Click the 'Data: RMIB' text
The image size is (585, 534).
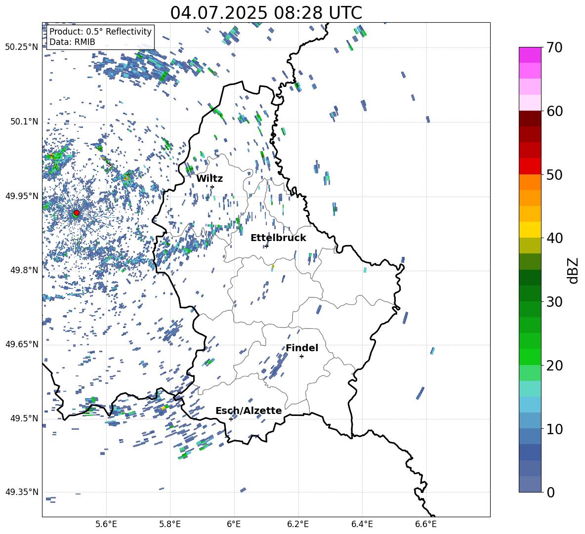pyautogui.click(x=72, y=42)
